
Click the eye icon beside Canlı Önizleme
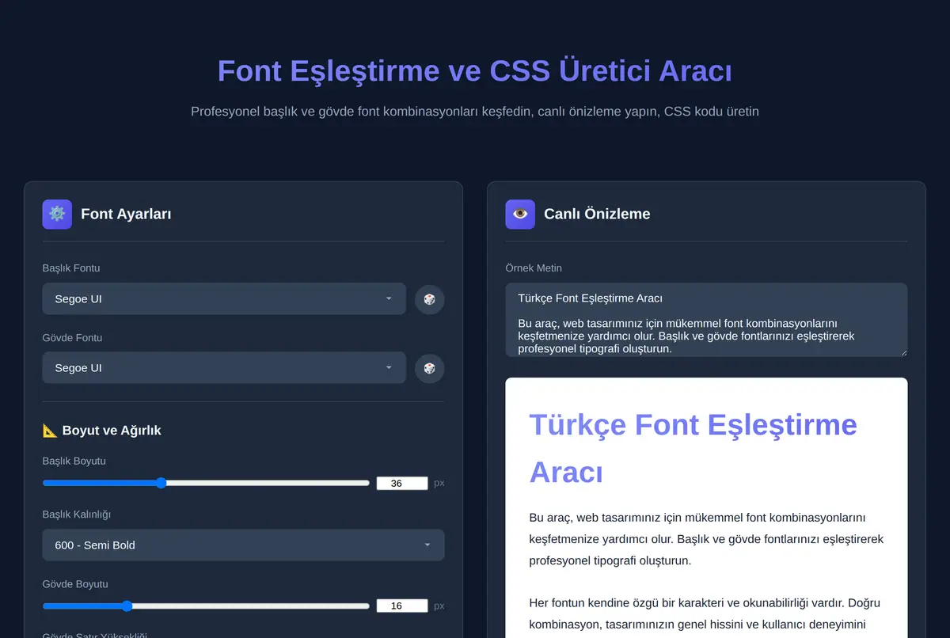(520, 214)
